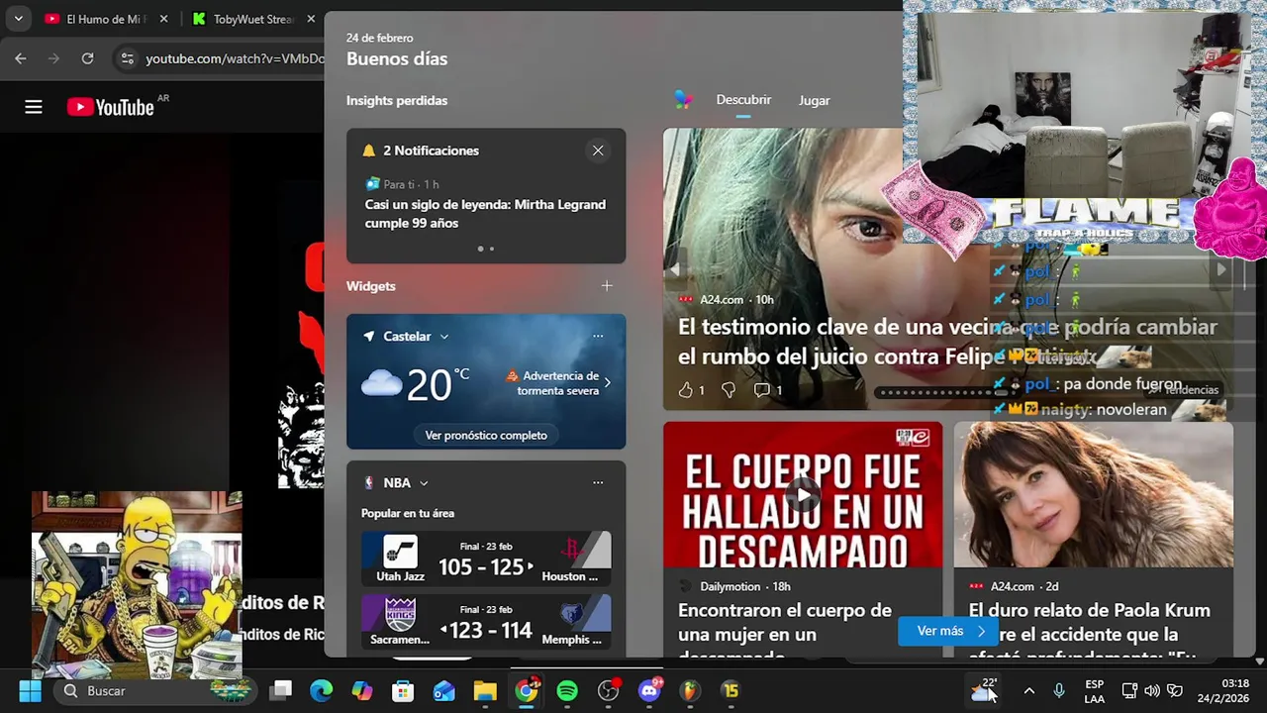Open the El testimonio clave headline
The height and width of the screenshot is (713, 1267).
[x=947, y=340]
